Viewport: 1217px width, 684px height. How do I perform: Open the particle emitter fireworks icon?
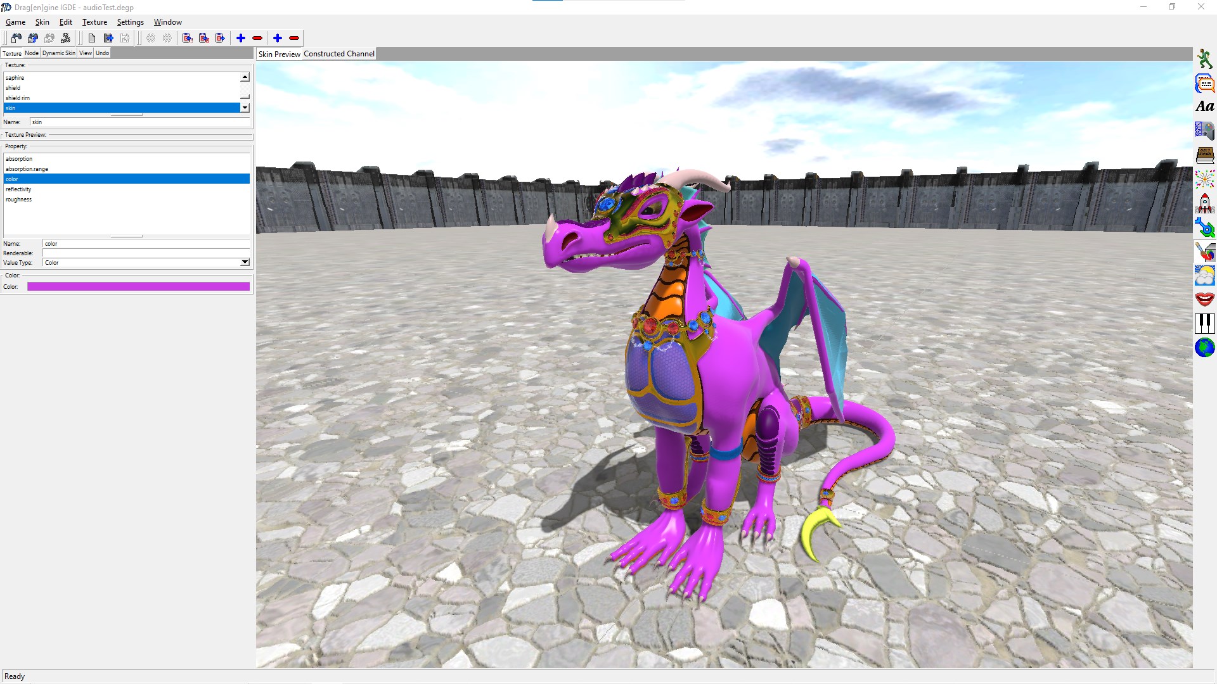[1204, 179]
